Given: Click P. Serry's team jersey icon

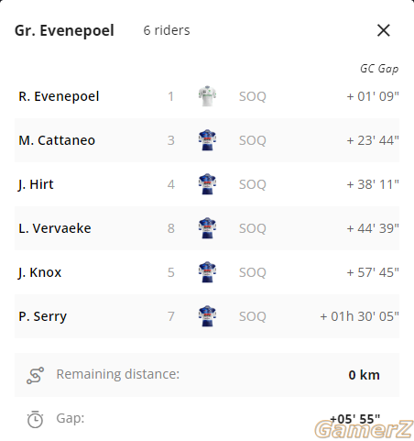Looking at the screenshot, I should [207, 316].
